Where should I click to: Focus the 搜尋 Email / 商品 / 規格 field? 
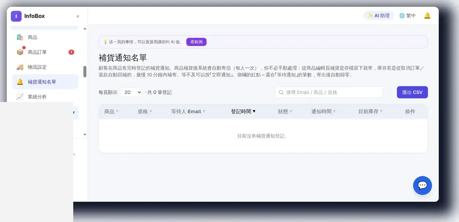coord(329,92)
